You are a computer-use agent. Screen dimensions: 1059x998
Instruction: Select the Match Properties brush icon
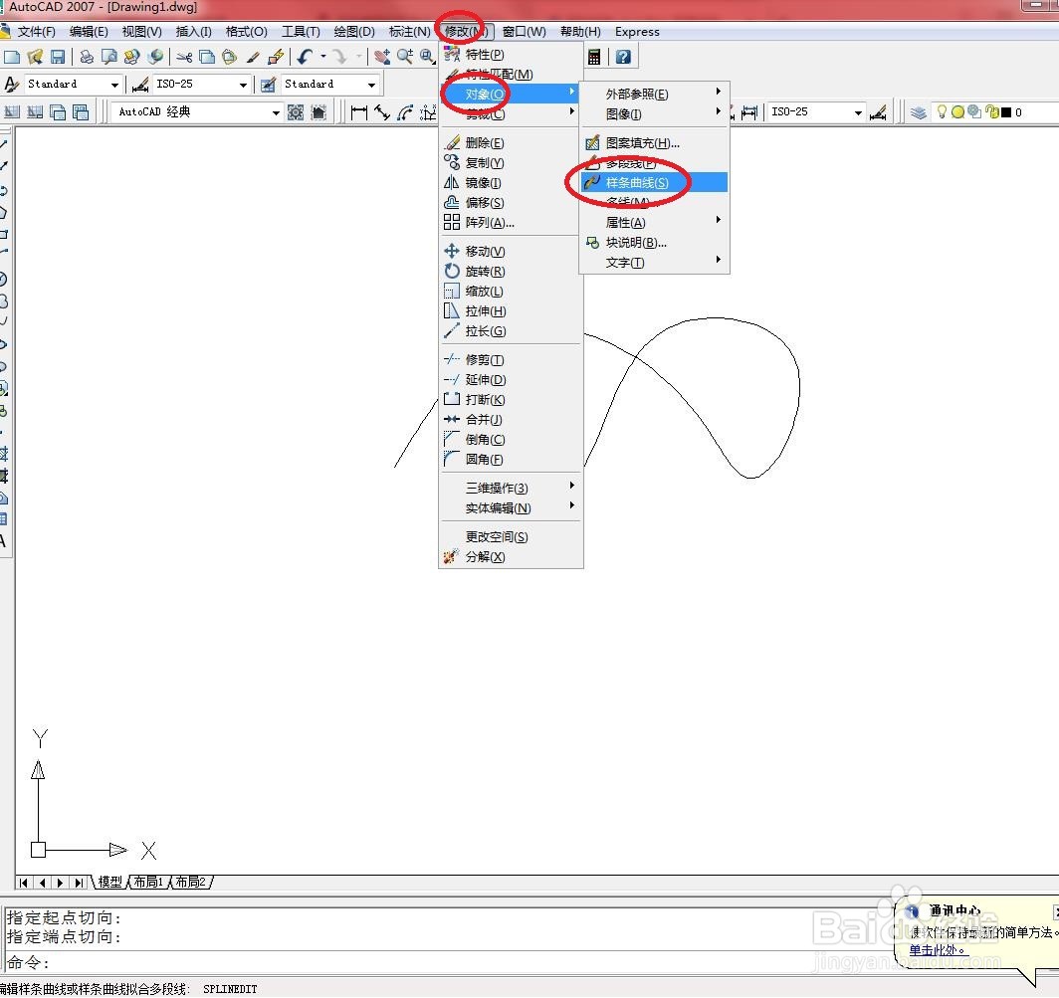point(253,57)
